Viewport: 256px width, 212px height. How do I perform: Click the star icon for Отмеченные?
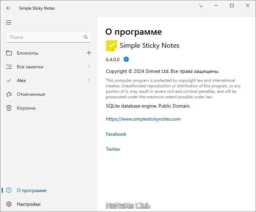pos(9,94)
